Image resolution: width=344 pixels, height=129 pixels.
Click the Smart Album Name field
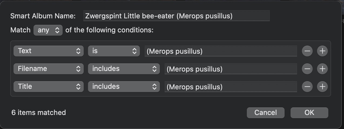(x=176, y=16)
